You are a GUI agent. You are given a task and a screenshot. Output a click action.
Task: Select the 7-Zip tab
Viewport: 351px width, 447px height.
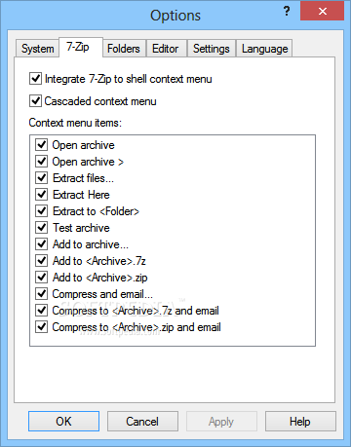click(81, 48)
